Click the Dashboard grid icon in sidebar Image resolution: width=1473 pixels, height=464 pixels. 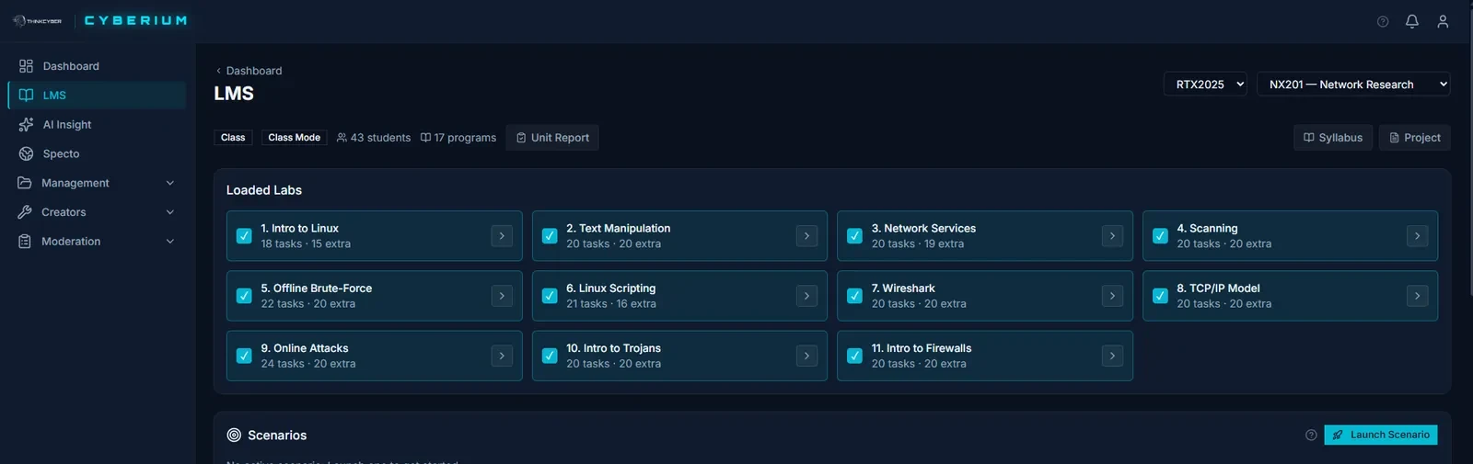[x=26, y=66]
